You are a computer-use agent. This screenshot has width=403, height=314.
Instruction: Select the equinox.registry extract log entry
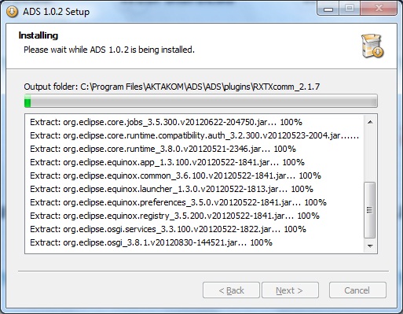point(175,216)
